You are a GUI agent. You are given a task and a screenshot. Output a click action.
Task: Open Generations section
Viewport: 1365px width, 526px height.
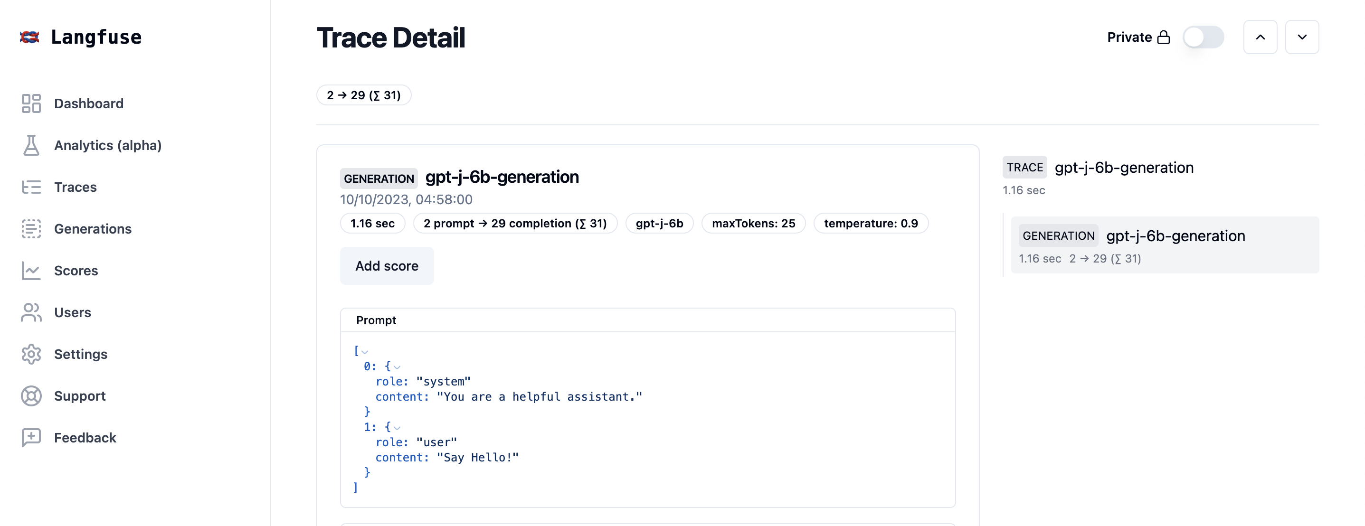(x=92, y=228)
